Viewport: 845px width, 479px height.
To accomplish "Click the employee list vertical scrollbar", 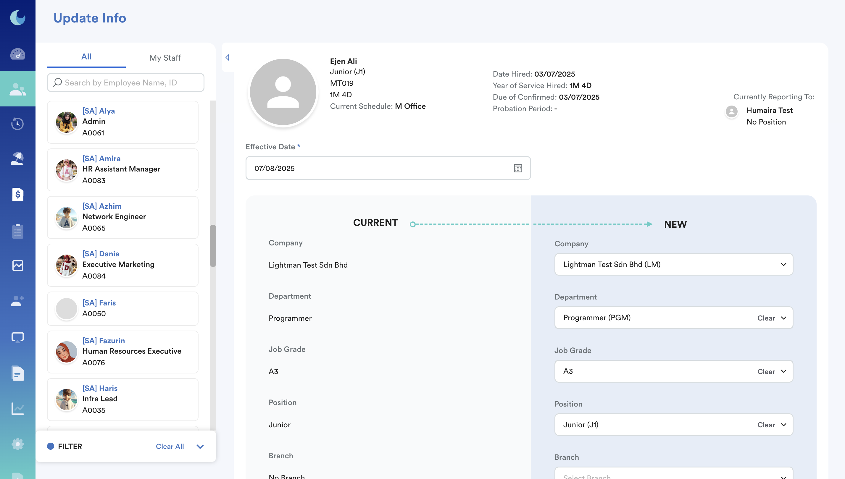I will click(x=213, y=245).
